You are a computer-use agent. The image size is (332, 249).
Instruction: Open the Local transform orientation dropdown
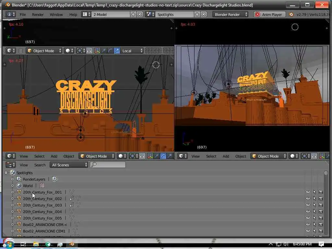tap(132, 51)
